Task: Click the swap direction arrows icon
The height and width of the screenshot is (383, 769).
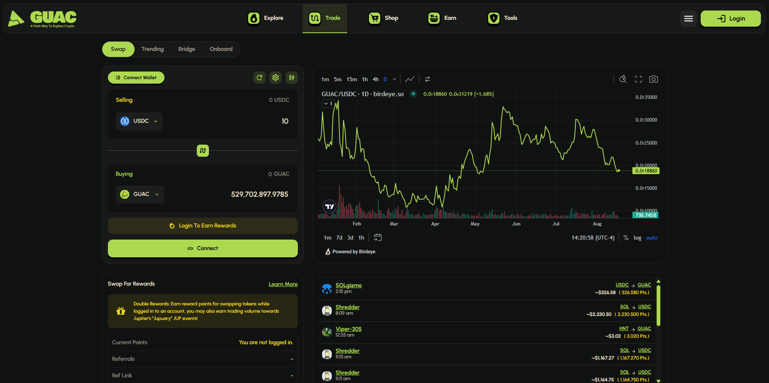Action: [203, 151]
